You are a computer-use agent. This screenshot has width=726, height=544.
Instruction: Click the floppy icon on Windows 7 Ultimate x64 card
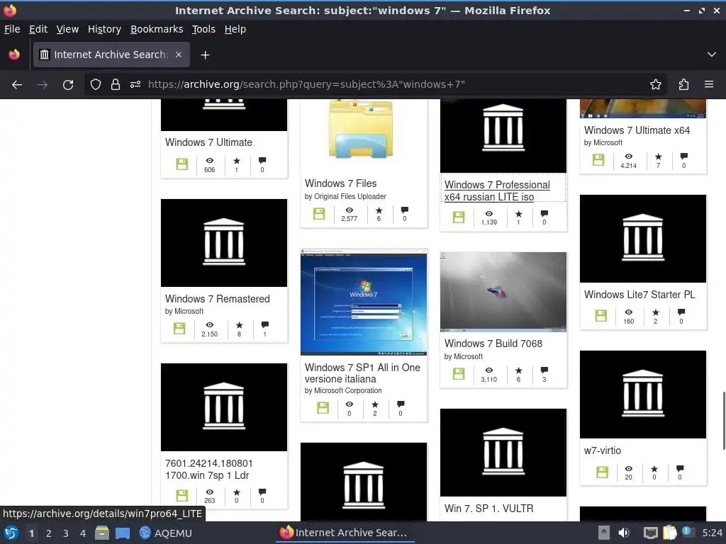pyautogui.click(x=598, y=160)
